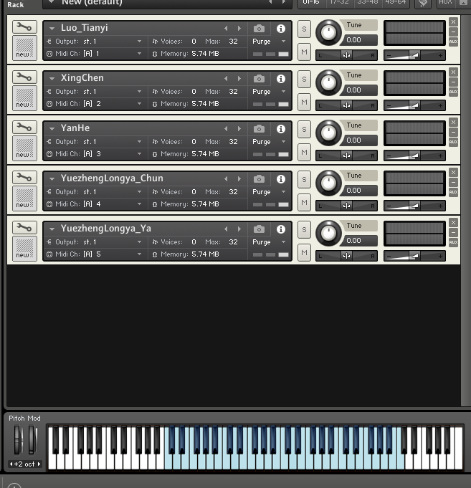Solo the YuezhengLongya_Chun instrument
471x488 pixels.
304,179
